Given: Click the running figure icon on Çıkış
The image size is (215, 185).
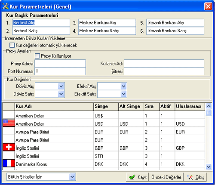Looking at the screenshot, I should (x=190, y=177).
